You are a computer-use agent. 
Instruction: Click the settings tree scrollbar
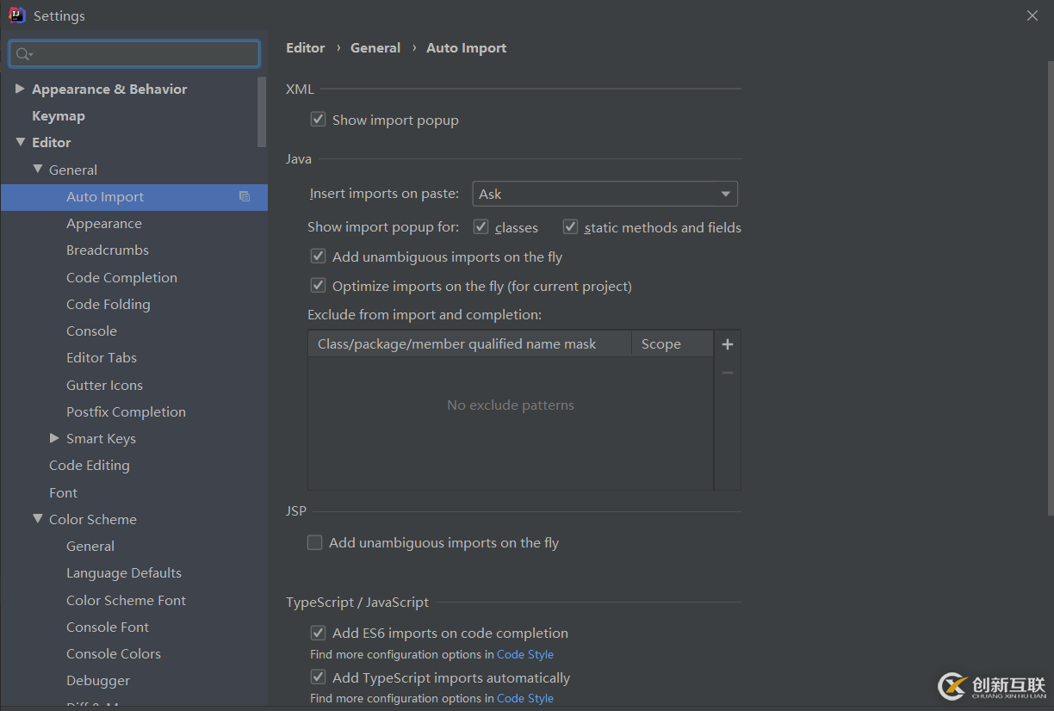coord(262,112)
